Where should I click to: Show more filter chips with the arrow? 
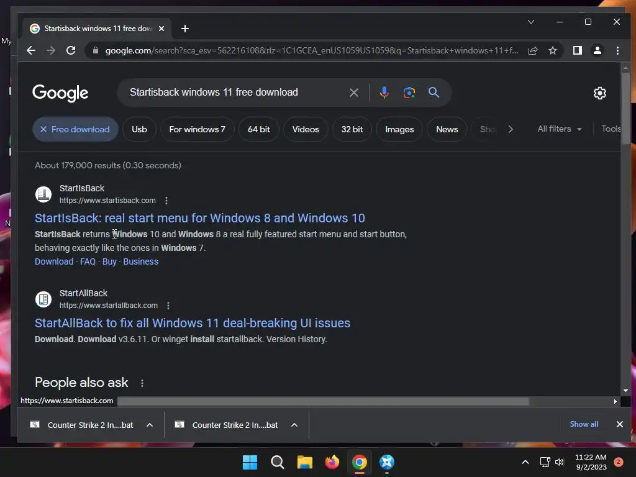[511, 129]
